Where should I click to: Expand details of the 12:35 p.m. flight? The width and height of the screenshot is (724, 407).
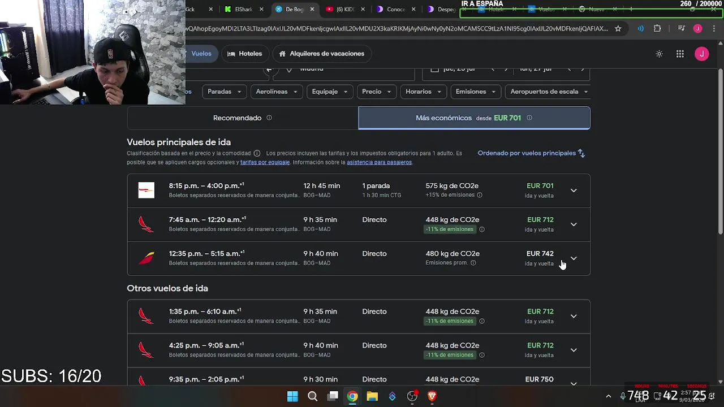(574, 258)
